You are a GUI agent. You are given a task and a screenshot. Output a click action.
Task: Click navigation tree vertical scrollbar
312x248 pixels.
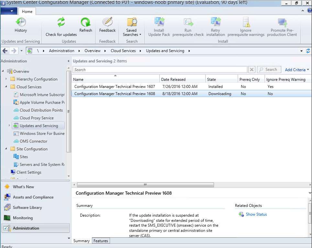pos(69,111)
